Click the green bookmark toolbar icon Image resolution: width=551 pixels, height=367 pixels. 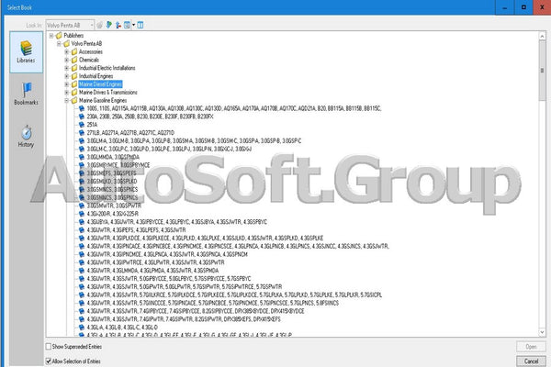109,25
